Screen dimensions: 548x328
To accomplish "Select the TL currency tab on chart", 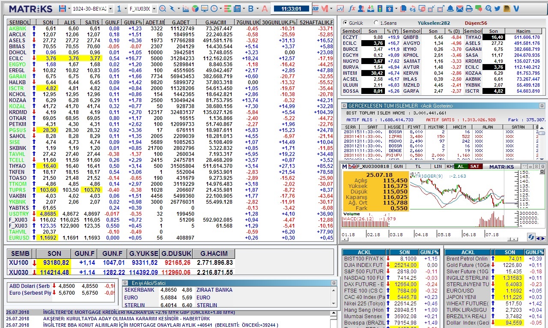I will [418, 166].
